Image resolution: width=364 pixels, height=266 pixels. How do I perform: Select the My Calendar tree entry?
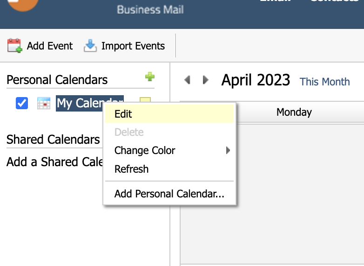point(90,103)
